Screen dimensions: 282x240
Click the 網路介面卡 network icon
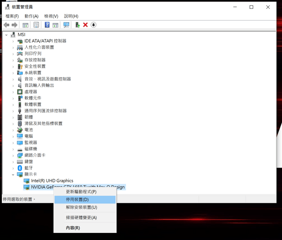click(20, 155)
